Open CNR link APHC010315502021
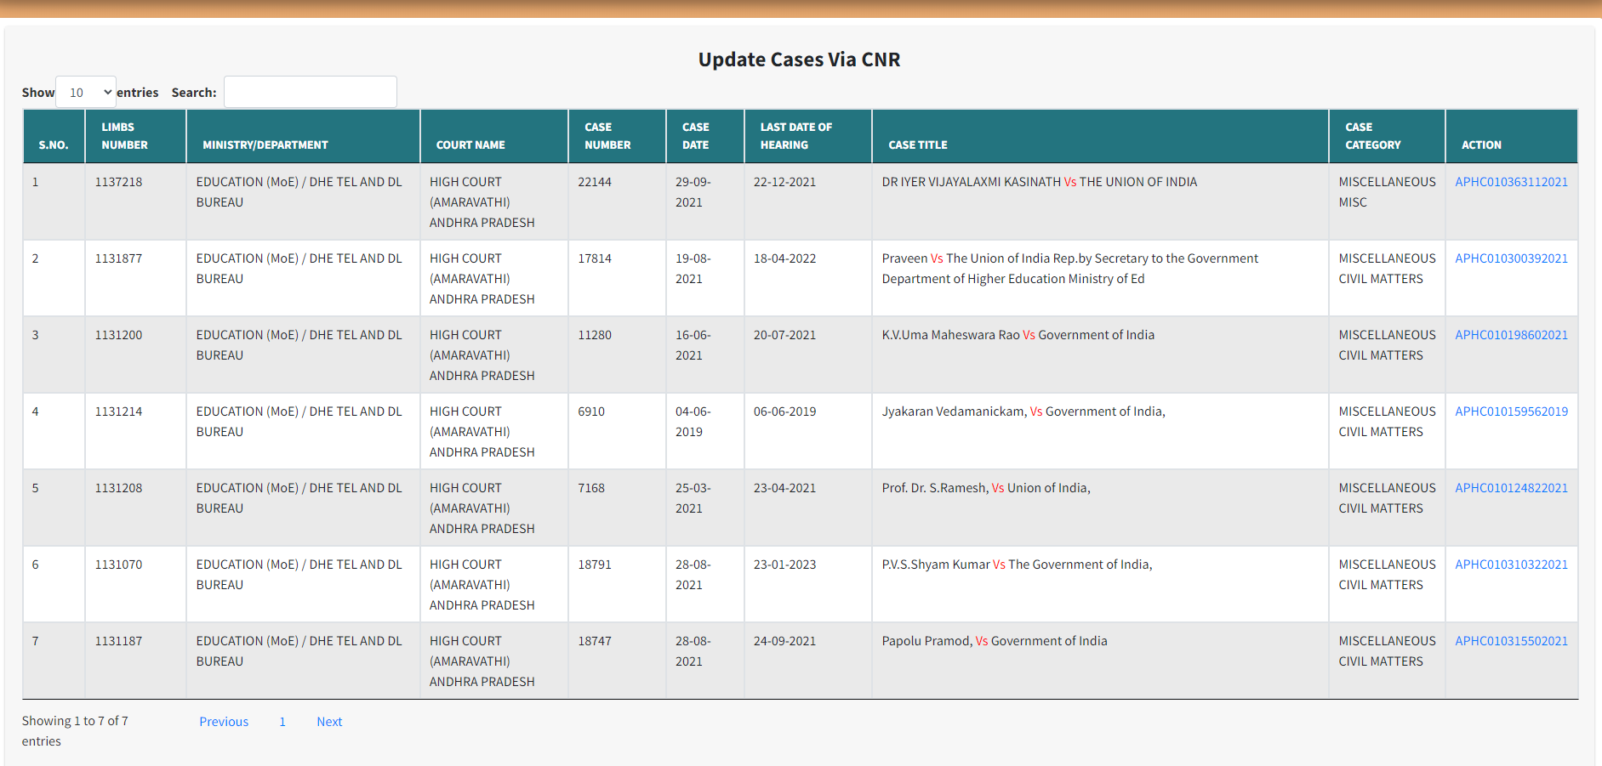The width and height of the screenshot is (1602, 766). tap(1511, 641)
